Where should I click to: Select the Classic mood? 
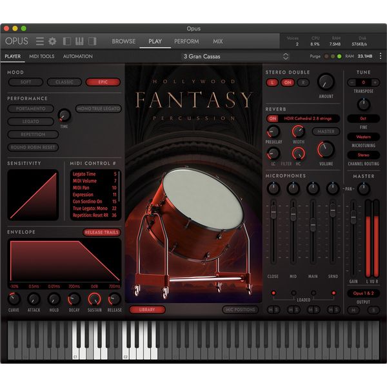click(x=64, y=82)
